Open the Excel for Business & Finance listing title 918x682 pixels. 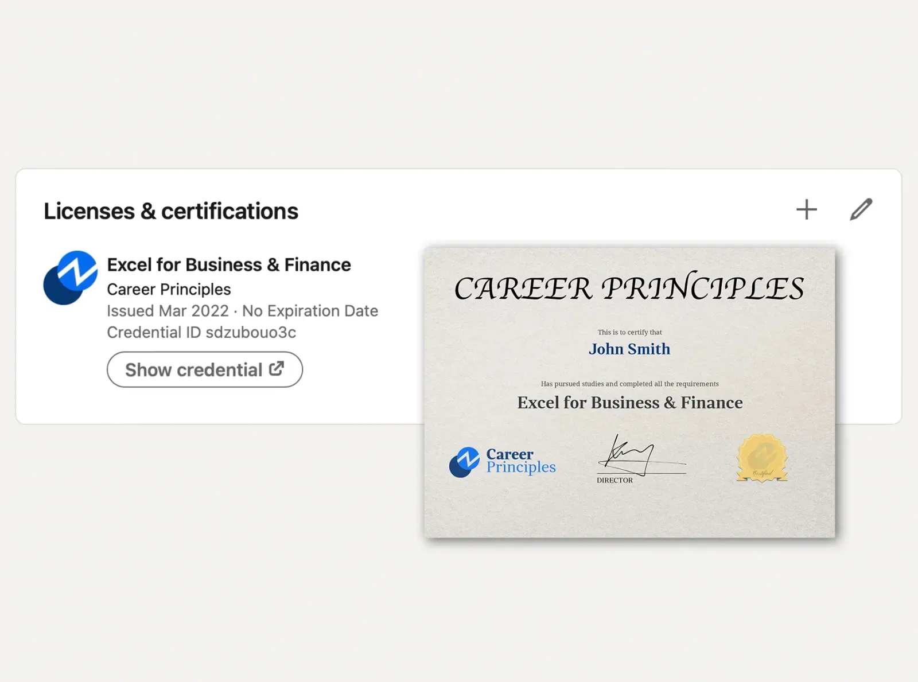point(229,265)
